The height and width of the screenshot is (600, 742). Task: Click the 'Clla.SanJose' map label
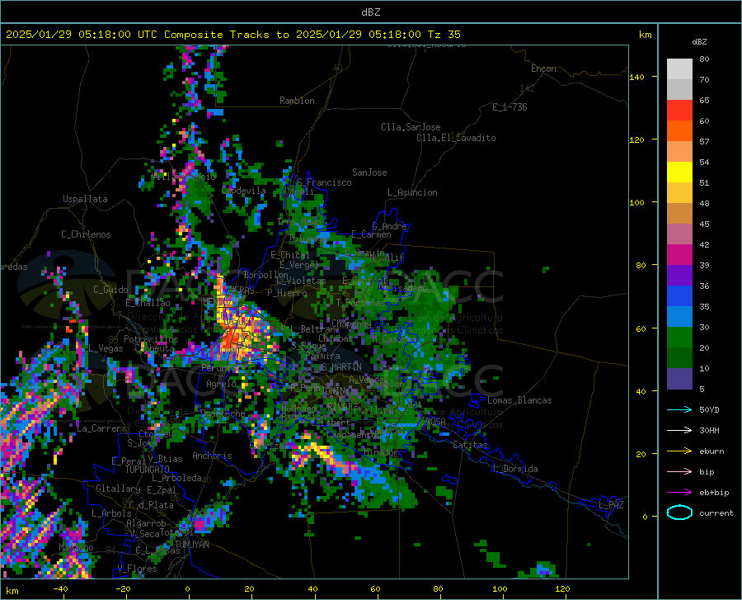411,127
